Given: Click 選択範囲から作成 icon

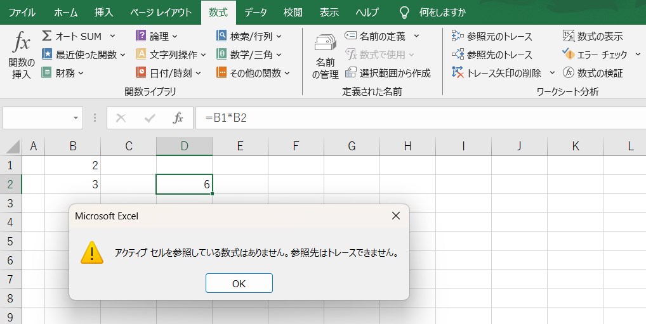Looking at the screenshot, I should point(350,73).
